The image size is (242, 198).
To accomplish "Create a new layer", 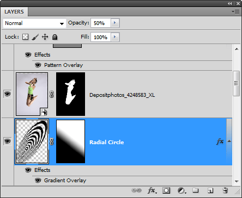I will pyautogui.click(x=210, y=190).
